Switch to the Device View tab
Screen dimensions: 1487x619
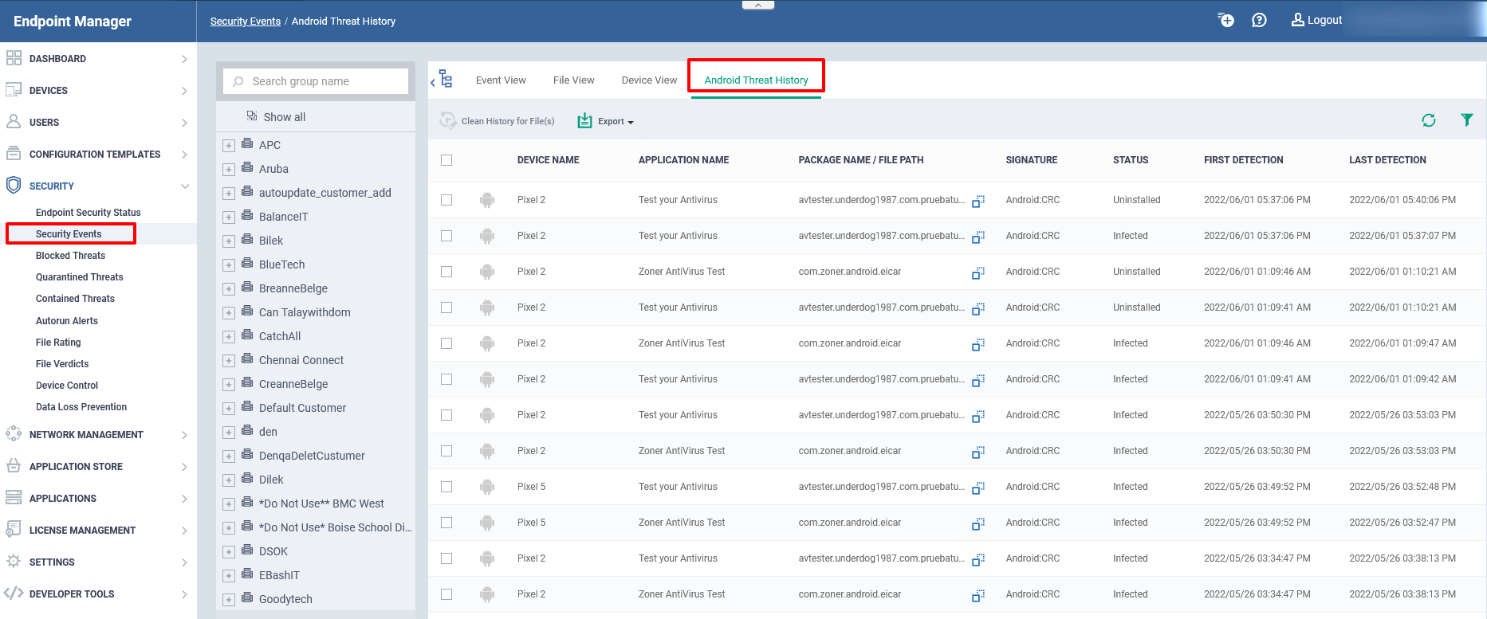point(649,80)
